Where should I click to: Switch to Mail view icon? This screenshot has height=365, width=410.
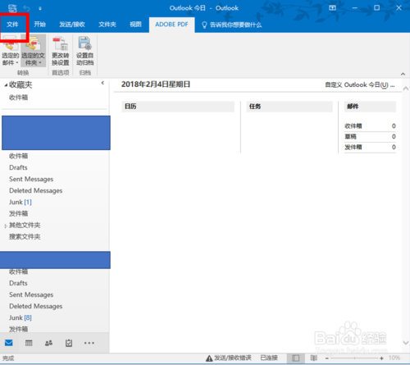tap(9, 343)
